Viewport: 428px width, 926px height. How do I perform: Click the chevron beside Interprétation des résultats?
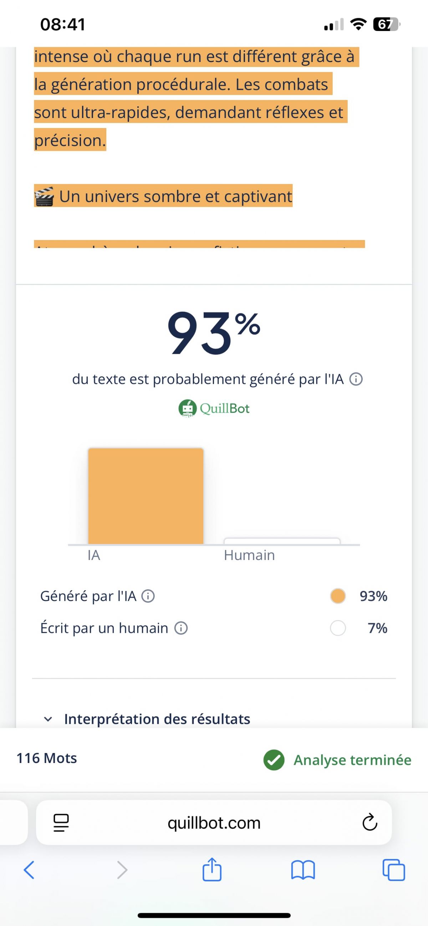coord(47,719)
